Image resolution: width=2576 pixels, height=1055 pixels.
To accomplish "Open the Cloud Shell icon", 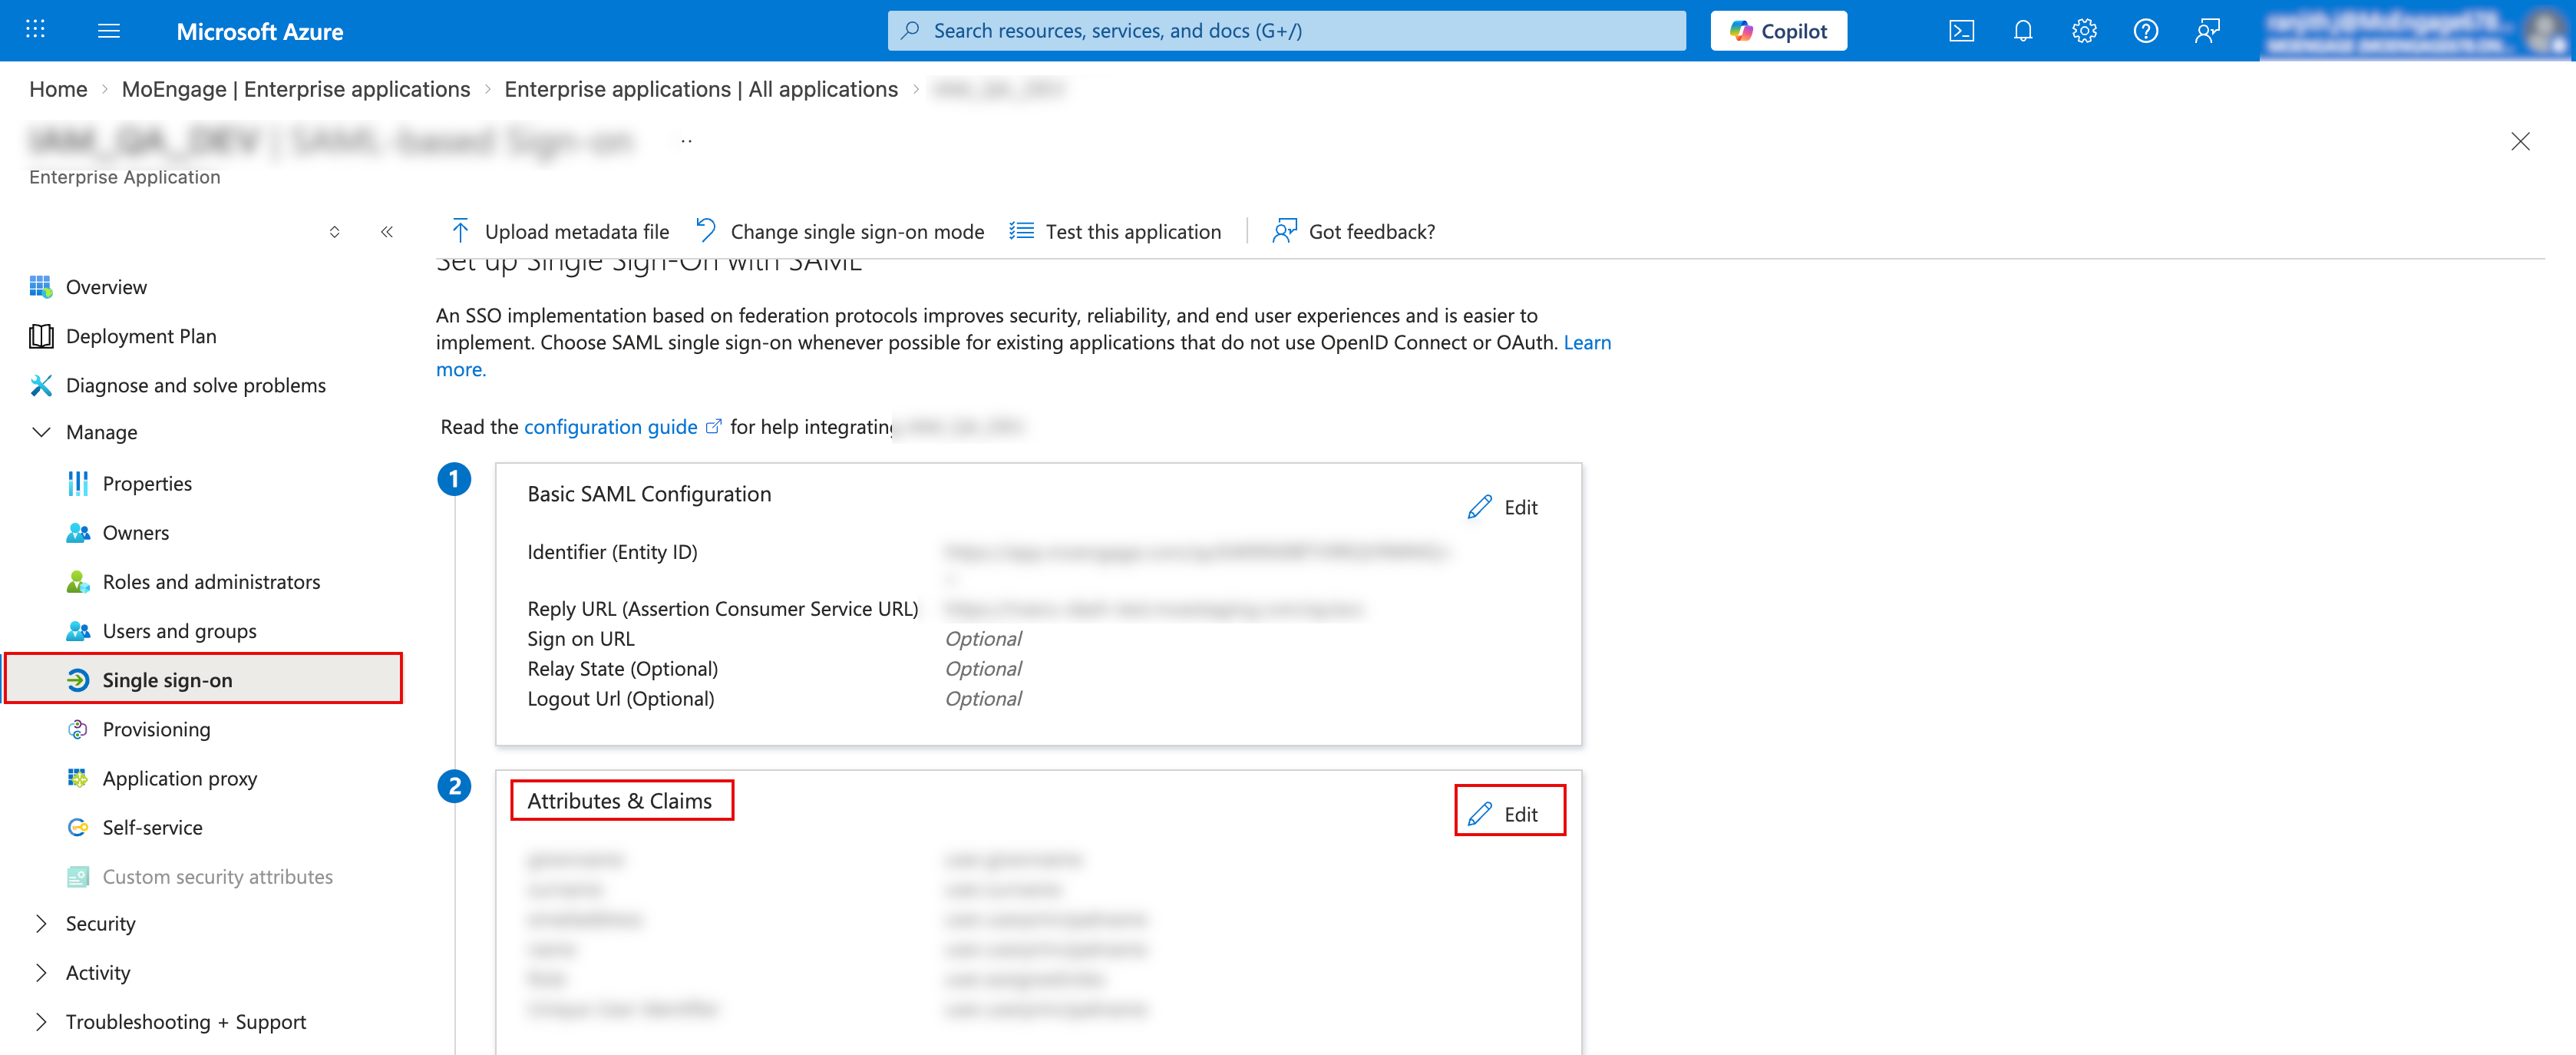I will tap(1961, 31).
